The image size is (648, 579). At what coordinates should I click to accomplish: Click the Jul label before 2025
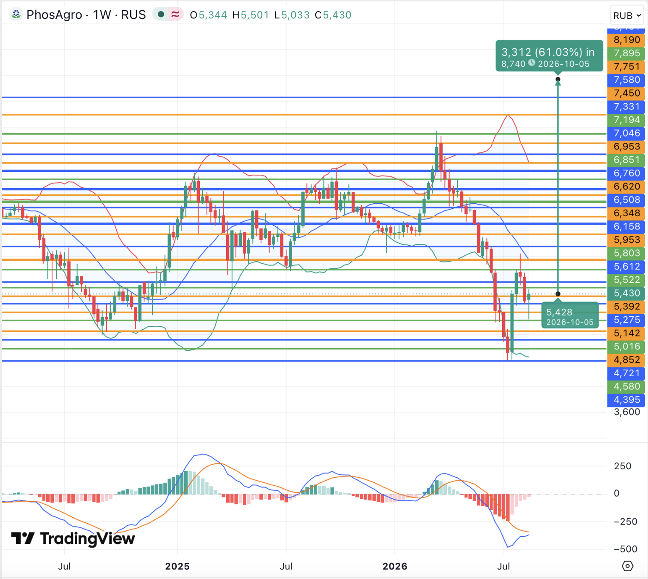pos(65,567)
